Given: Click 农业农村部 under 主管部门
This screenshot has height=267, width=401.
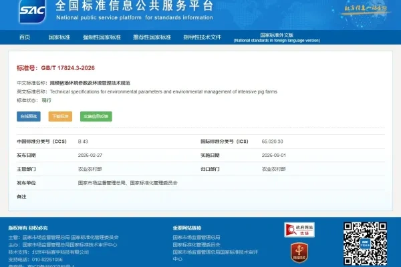Looking at the screenshot, I should (90, 169).
